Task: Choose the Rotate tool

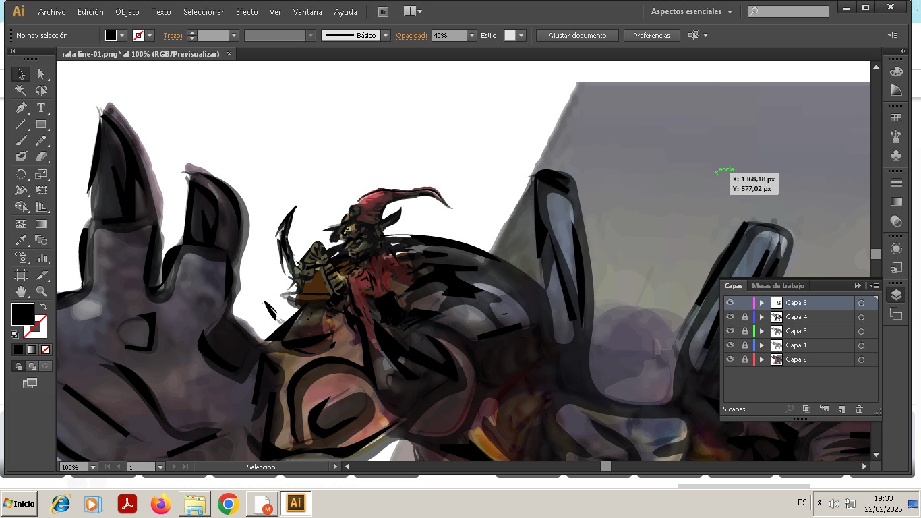Action: 21,174
